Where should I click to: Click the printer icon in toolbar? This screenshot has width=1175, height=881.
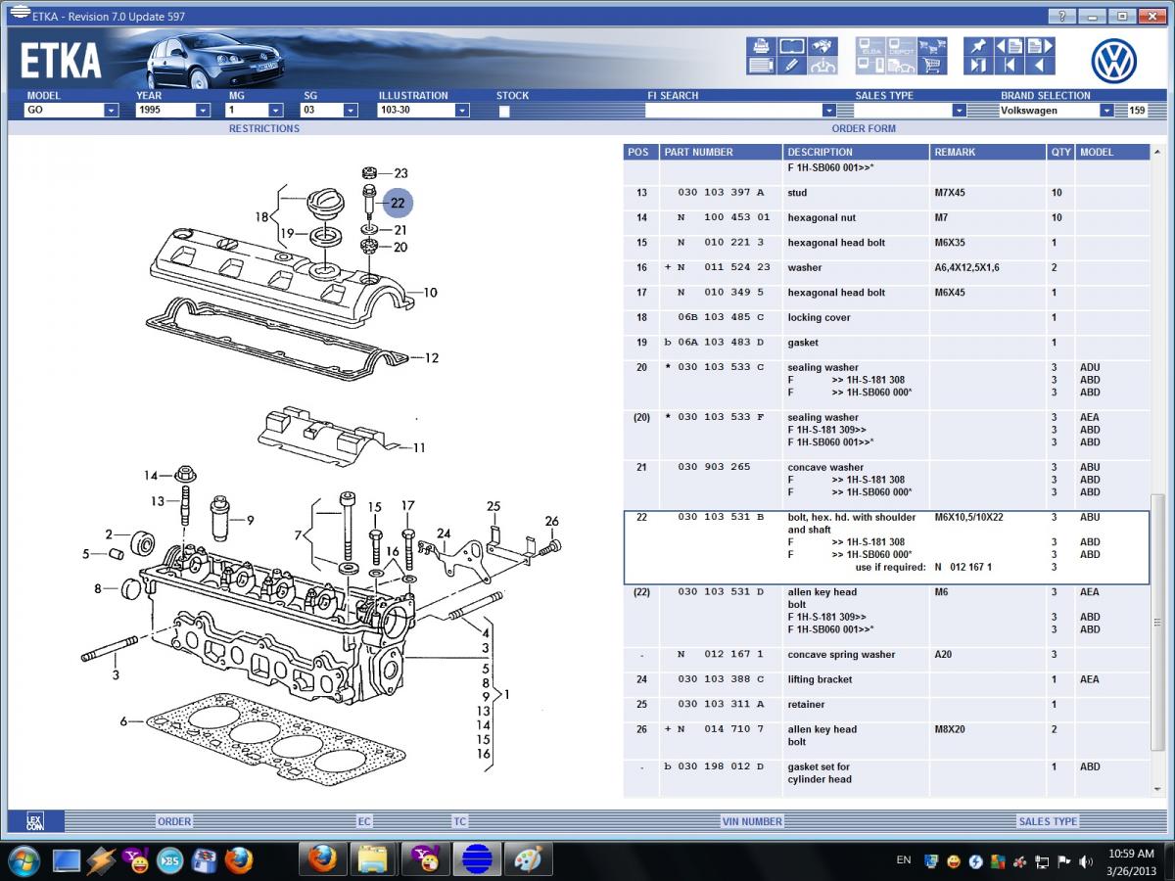click(x=760, y=47)
